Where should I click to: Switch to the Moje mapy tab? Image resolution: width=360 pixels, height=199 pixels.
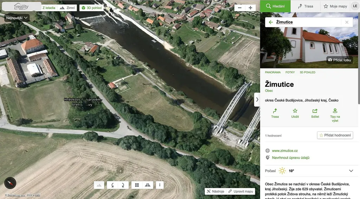coord(335,6)
